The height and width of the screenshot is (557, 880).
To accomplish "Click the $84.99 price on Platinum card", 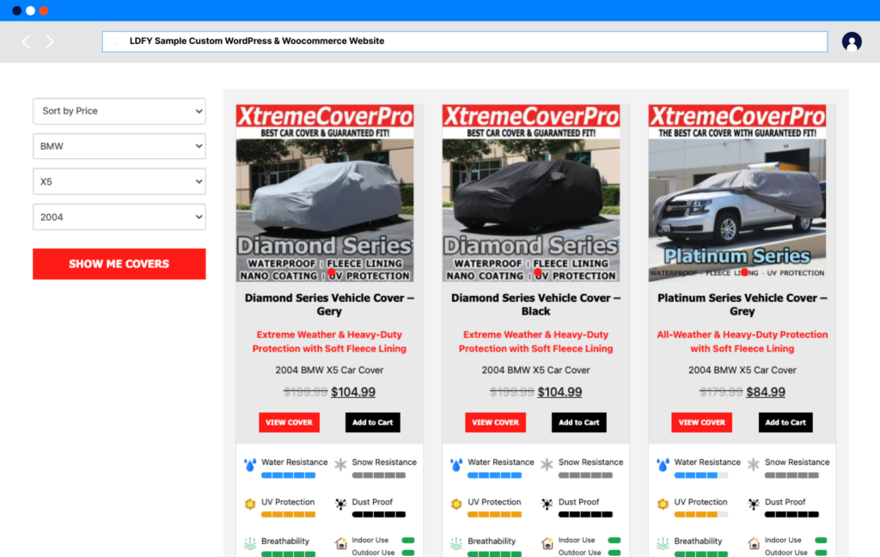I will (x=766, y=392).
